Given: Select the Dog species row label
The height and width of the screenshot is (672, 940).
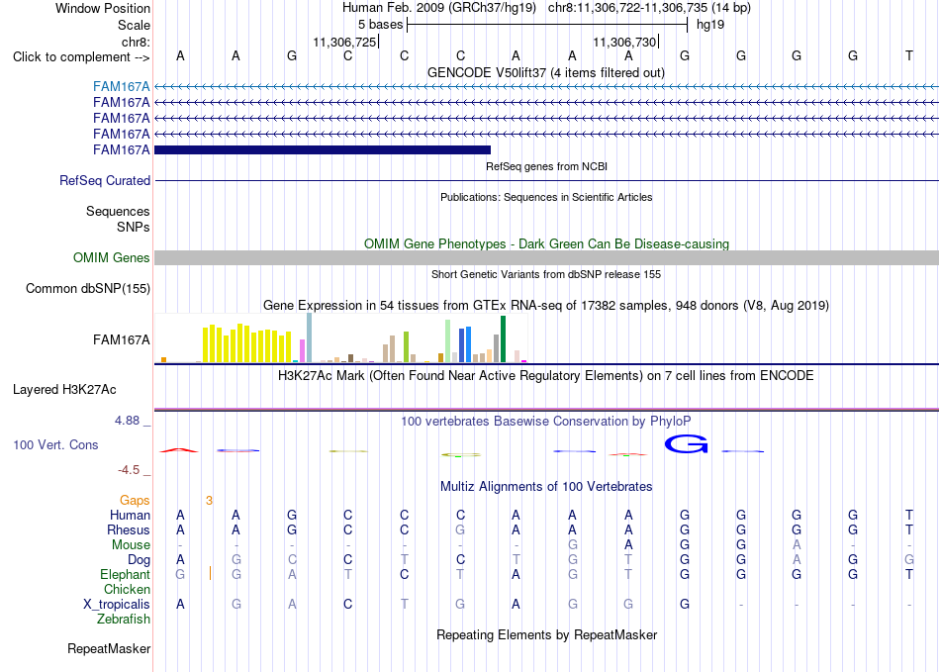Looking at the screenshot, I should point(139,559).
